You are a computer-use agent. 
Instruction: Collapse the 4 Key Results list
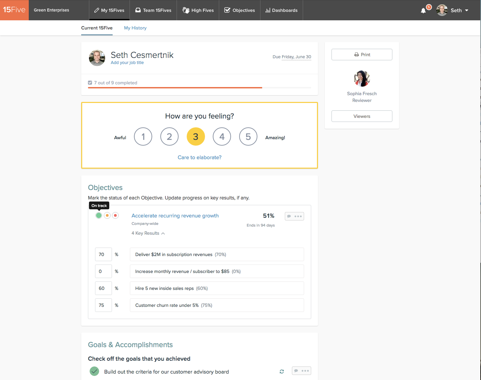(148, 233)
